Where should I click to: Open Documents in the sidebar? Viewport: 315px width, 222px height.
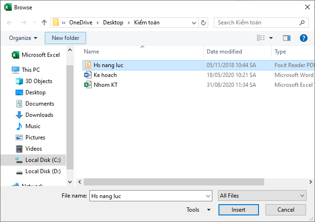(x=35, y=104)
